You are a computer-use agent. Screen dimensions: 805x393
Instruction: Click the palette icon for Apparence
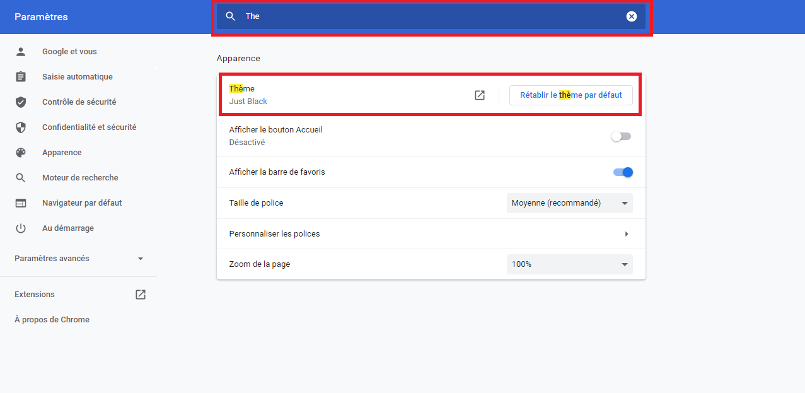(x=21, y=153)
